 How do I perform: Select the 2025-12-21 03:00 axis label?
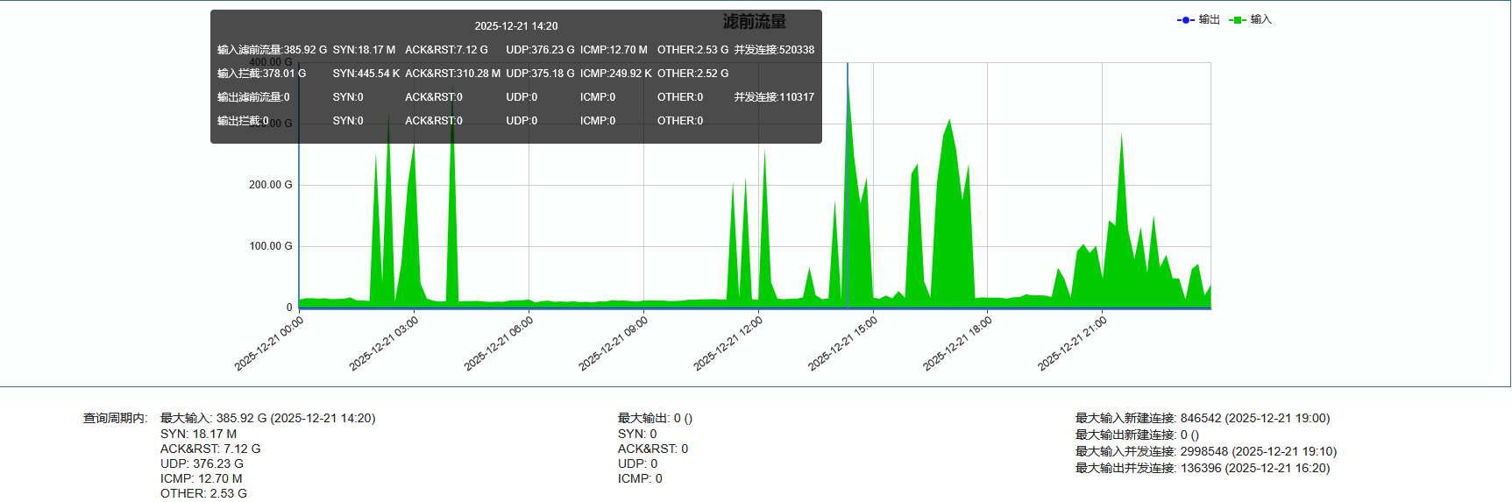click(x=384, y=343)
